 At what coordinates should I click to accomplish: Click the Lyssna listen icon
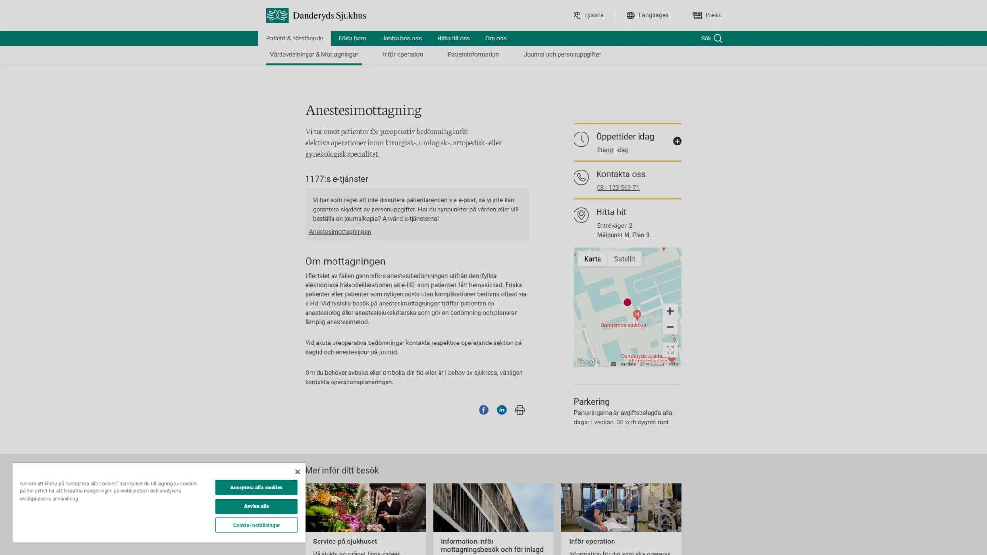pyautogui.click(x=577, y=15)
